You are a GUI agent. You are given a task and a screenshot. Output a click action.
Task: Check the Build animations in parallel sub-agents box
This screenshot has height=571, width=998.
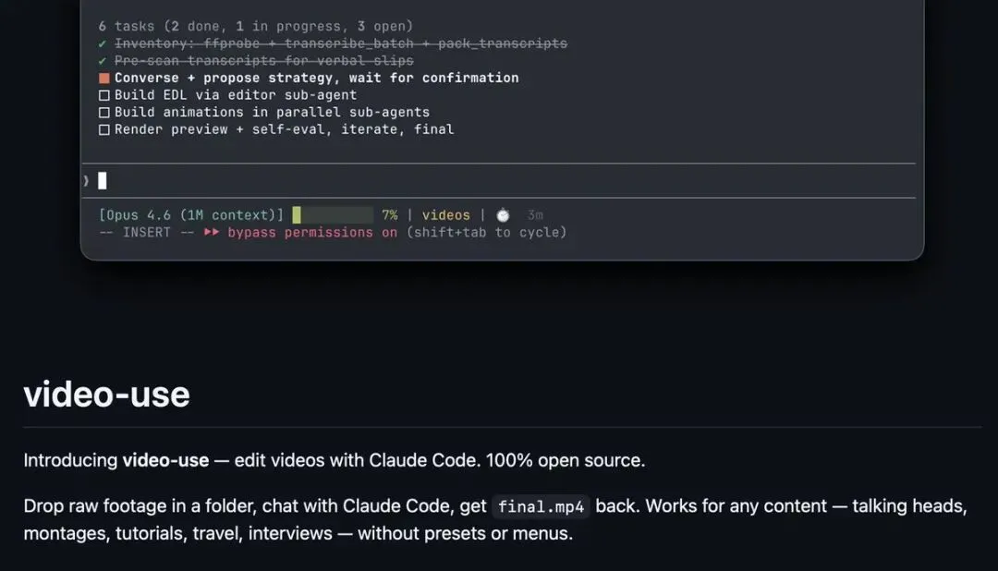(x=104, y=113)
